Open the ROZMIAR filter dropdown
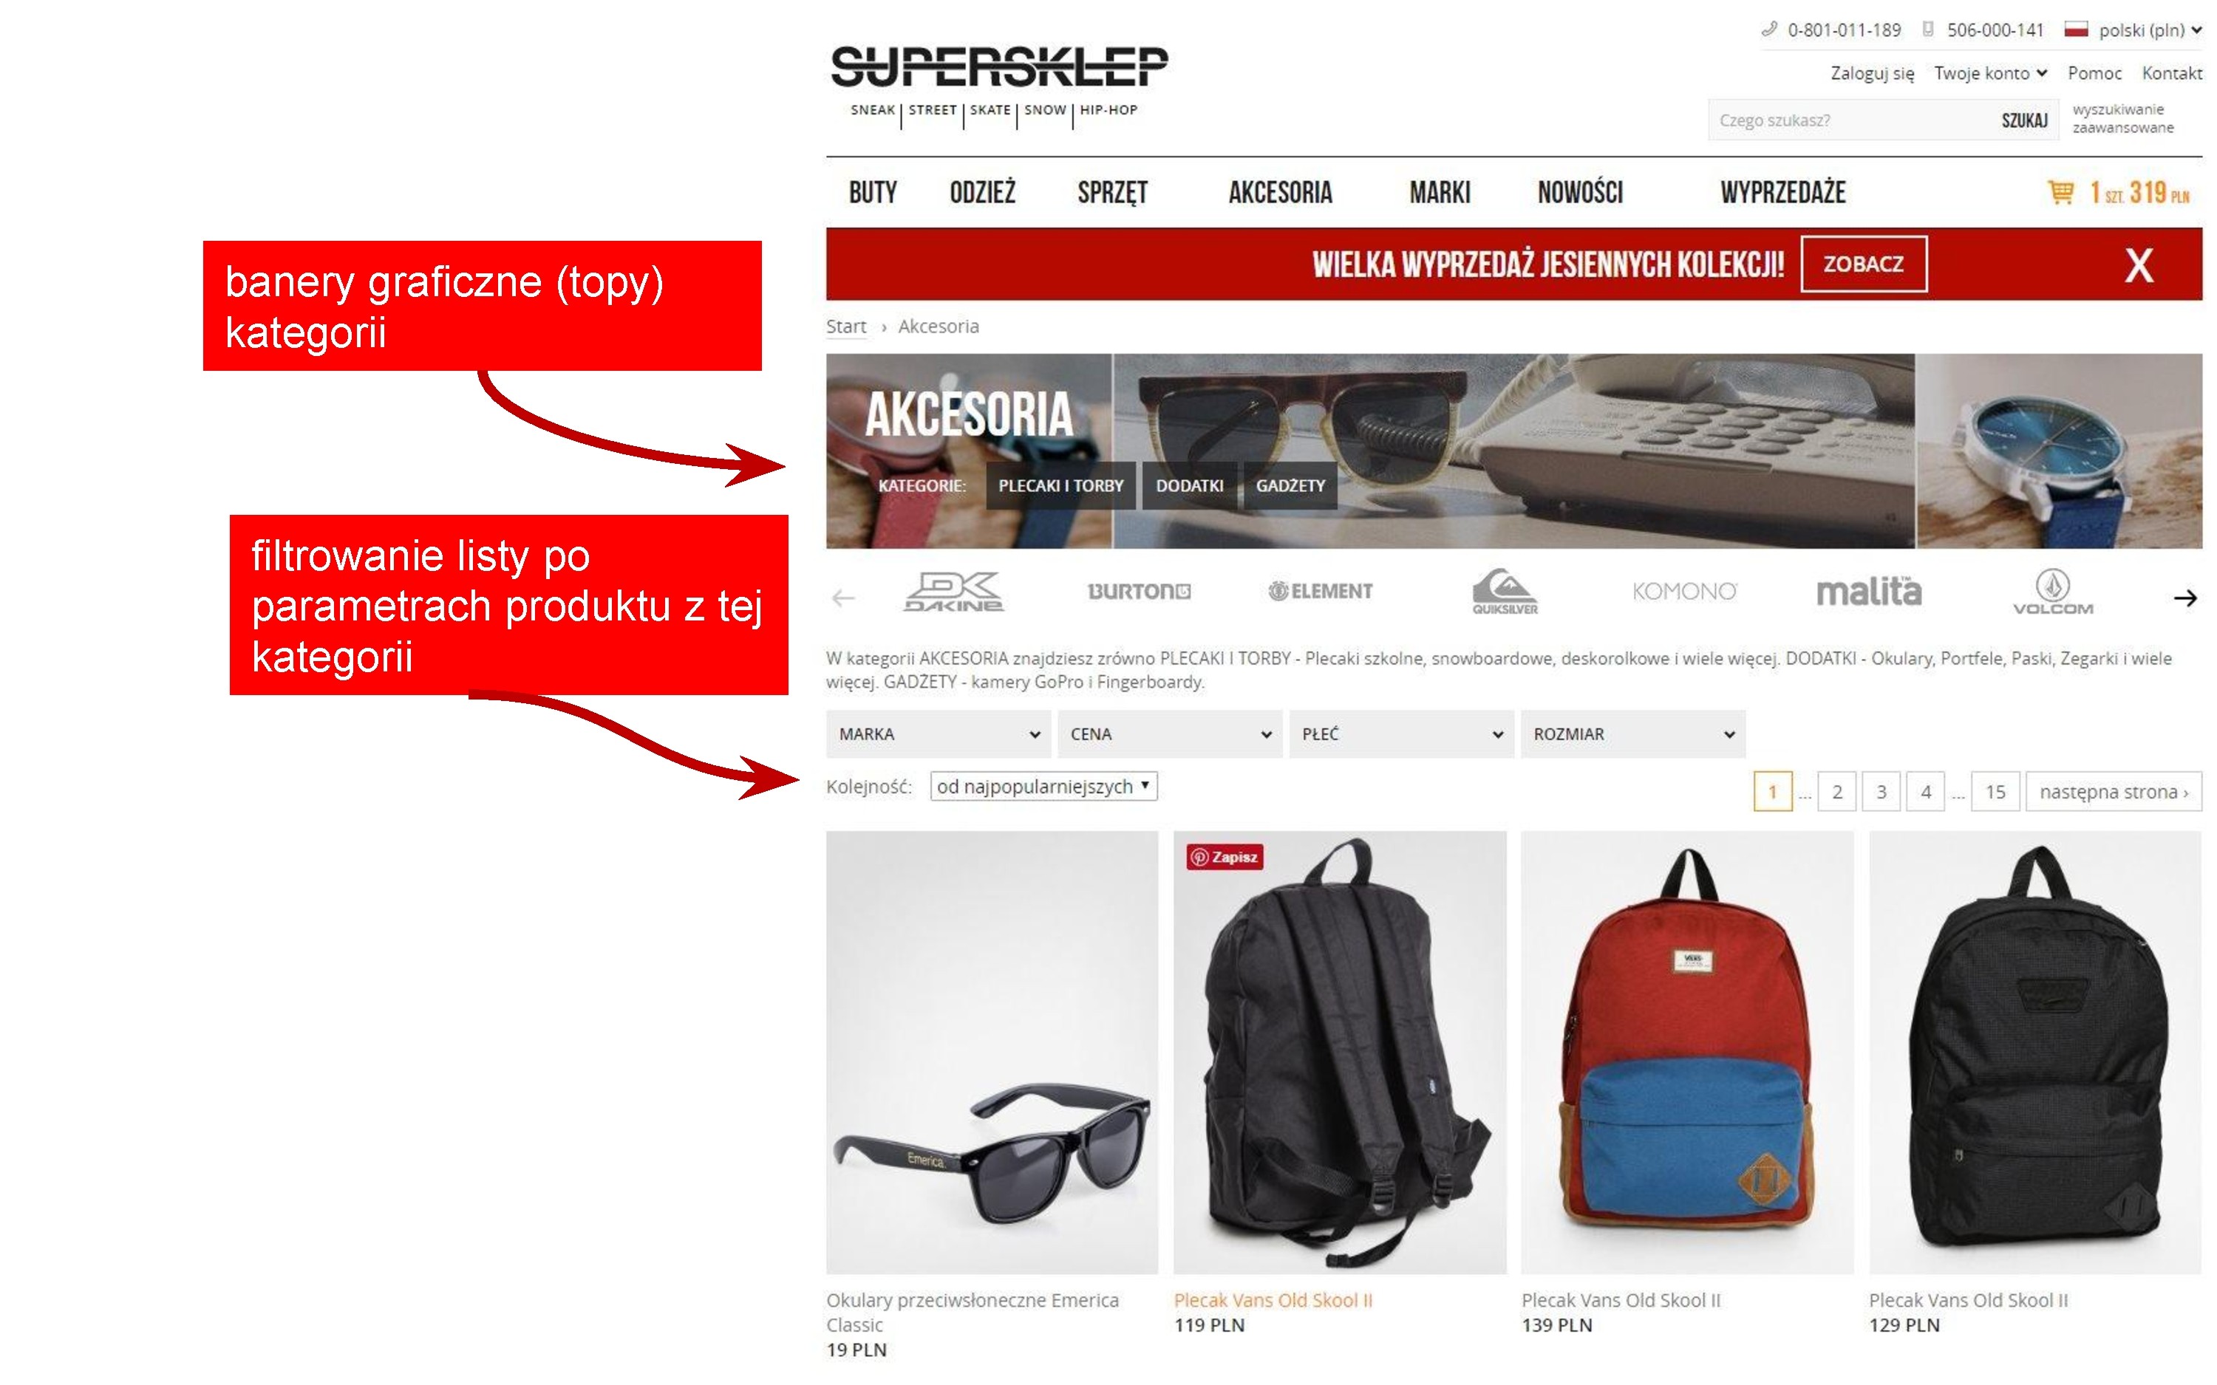Image resolution: width=2217 pixels, height=1385 pixels. [x=1632, y=733]
